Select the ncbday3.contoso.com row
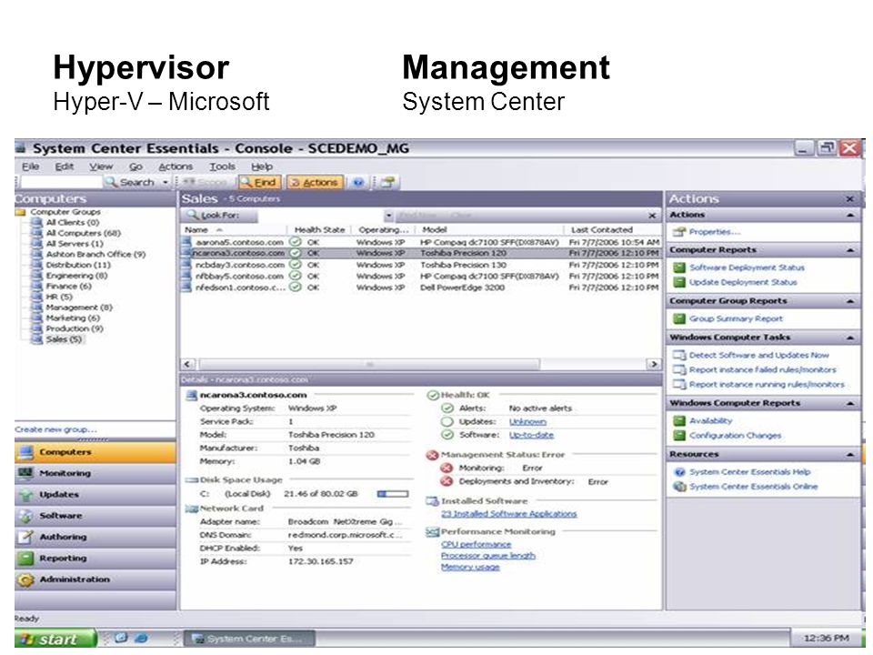873x655 pixels. (x=421, y=265)
